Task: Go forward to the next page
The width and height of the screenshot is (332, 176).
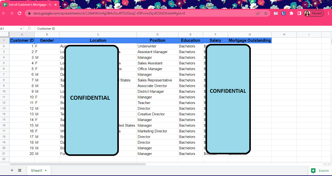Action: click(x=11, y=13)
